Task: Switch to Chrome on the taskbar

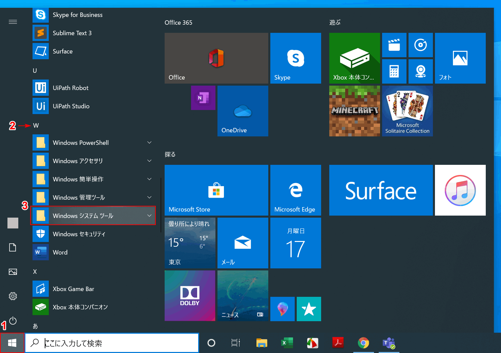Action: click(363, 343)
